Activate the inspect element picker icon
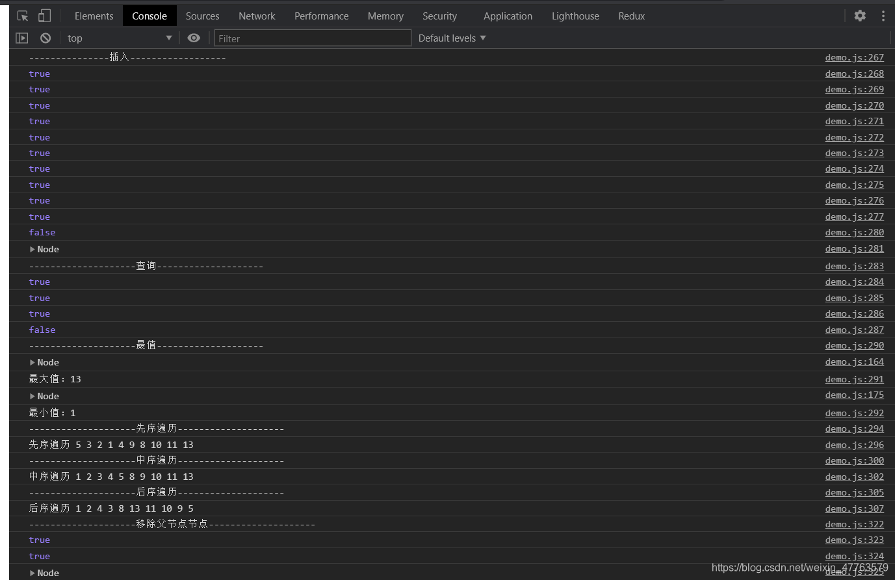The width and height of the screenshot is (895, 580). click(x=23, y=16)
